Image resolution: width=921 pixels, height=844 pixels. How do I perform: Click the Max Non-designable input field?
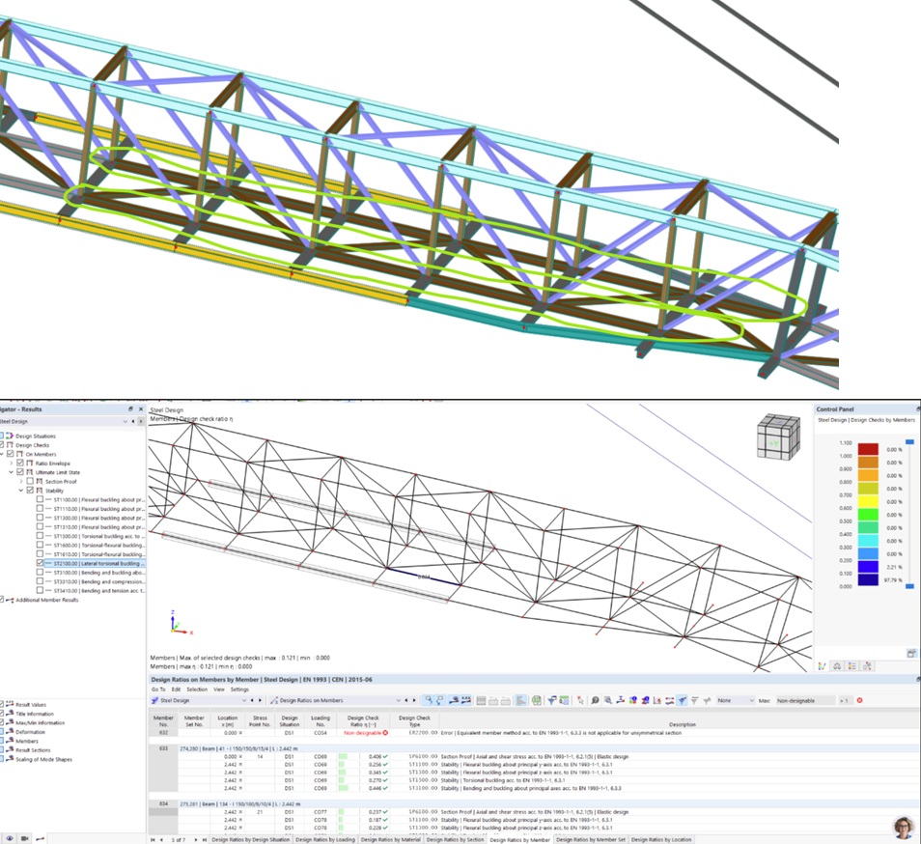tap(802, 700)
